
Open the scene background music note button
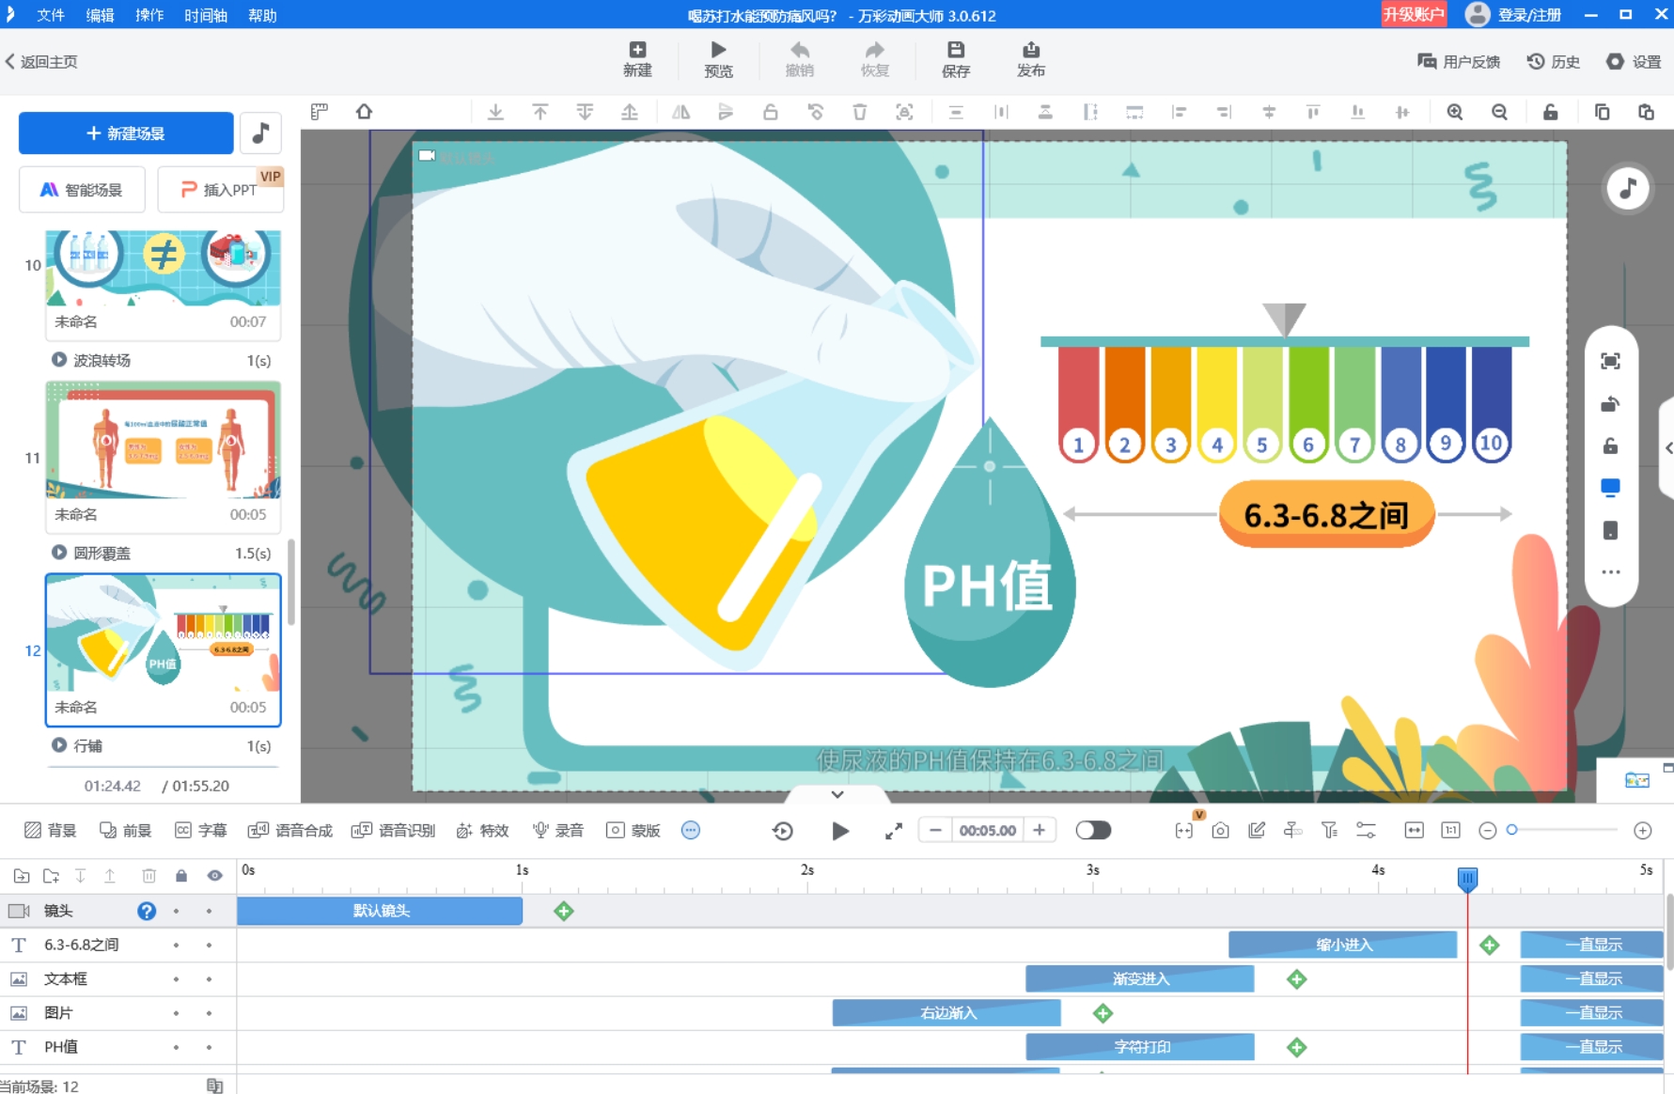point(261,133)
